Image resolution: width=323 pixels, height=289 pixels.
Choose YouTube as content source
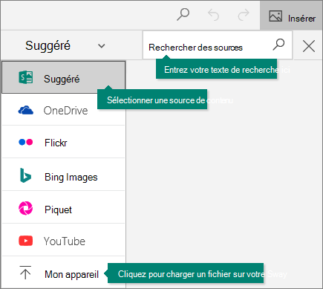point(64,240)
